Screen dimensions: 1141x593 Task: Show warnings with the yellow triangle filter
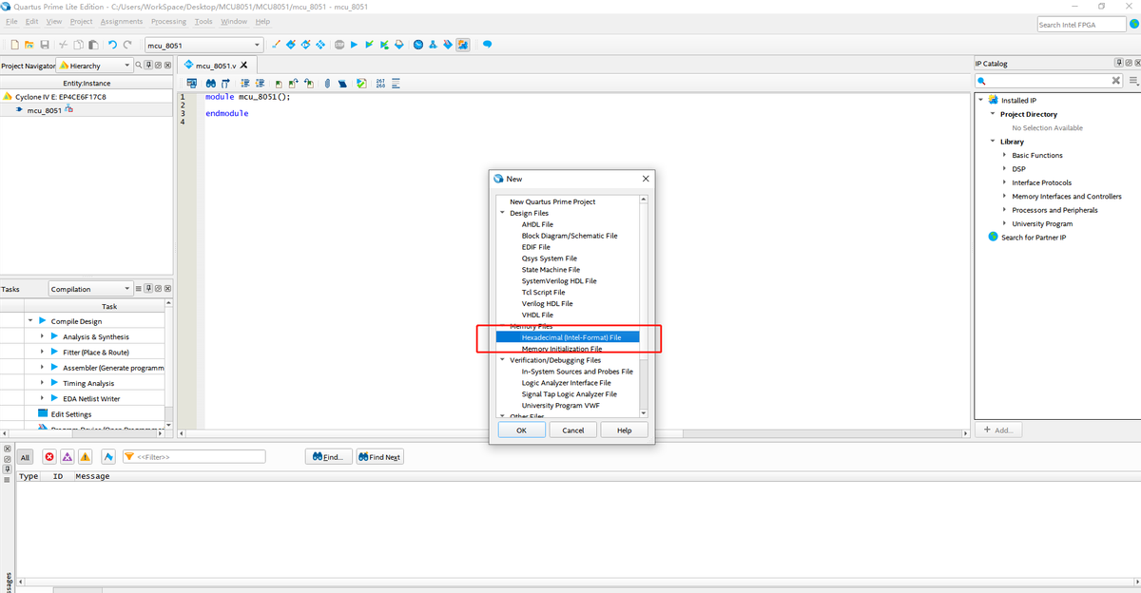(x=85, y=457)
